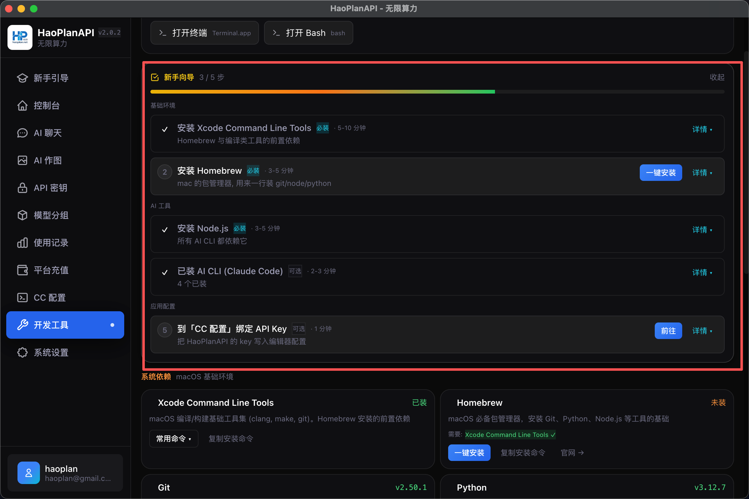
Task: Click Git version v2.50.1
Action: pos(411,487)
